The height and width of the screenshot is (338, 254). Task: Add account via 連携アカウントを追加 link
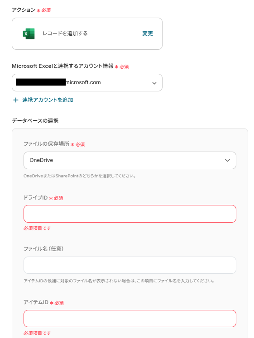(x=48, y=100)
